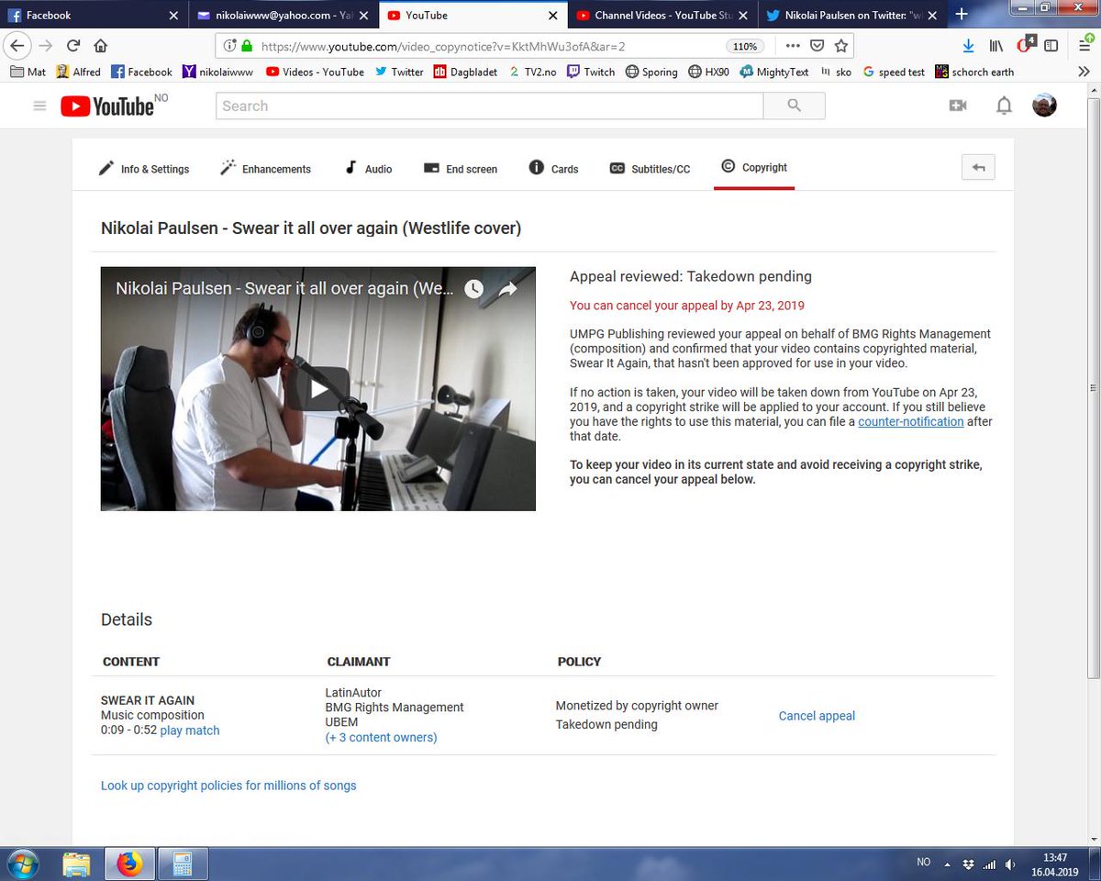
Task: Open Calculator from taskbar
Action: pos(182,864)
